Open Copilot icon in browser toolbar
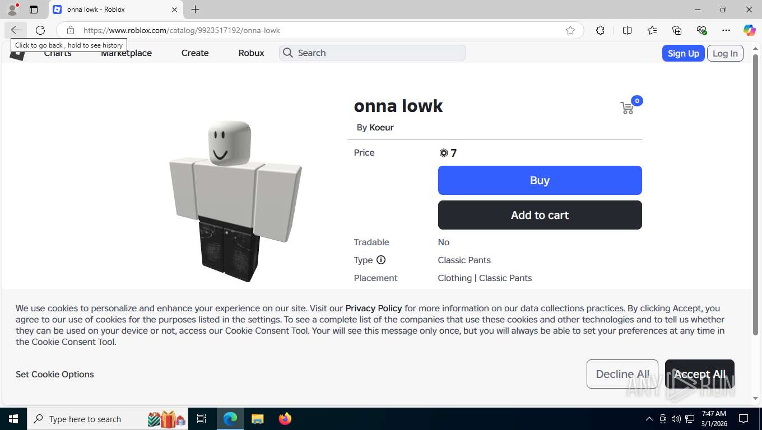762x430 pixels. click(x=749, y=30)
